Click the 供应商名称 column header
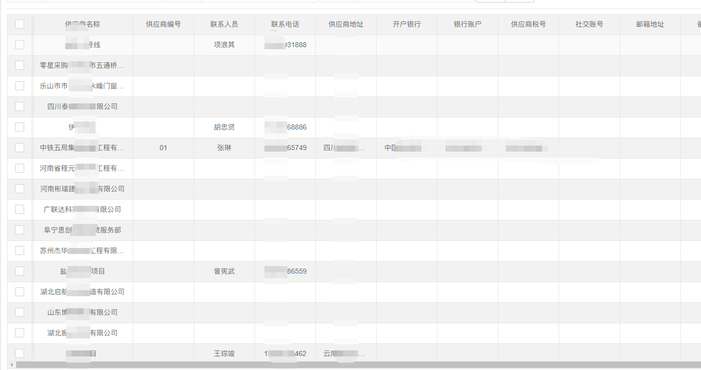This screenshot has height=370, width=701. coord(82,24)
